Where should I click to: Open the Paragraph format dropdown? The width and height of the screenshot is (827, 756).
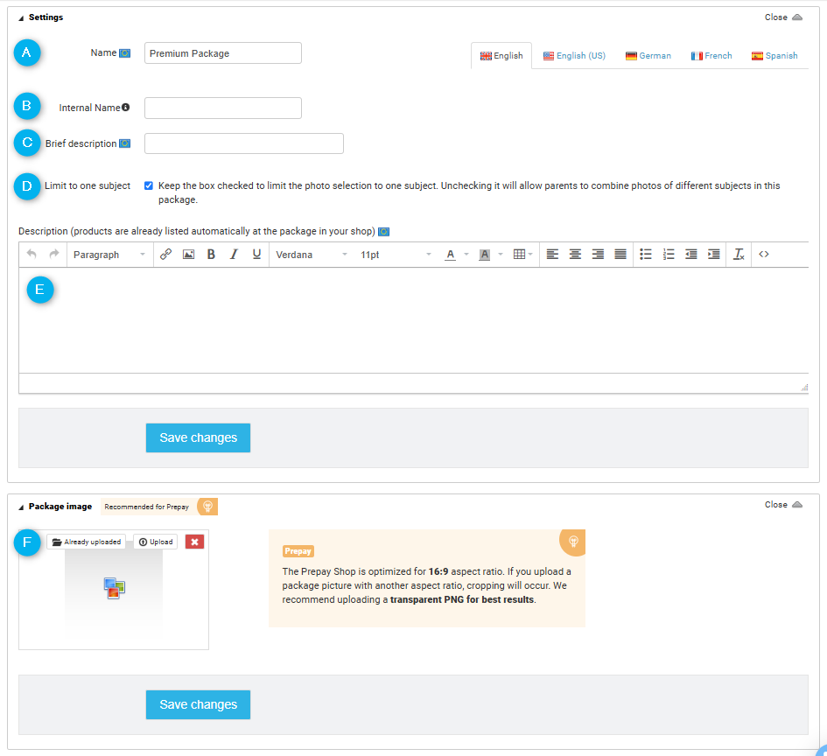[109, 255]
